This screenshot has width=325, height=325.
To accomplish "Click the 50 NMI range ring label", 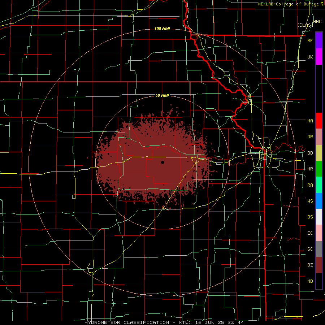I will 162,95.
